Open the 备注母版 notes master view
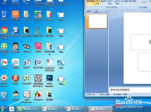 [x=133, y=2]
